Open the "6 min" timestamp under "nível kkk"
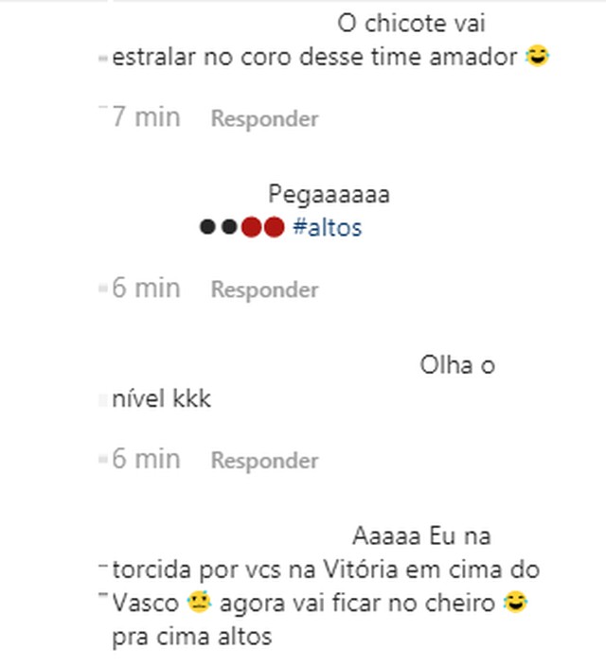The width and height of the screenshot is (606, 667). 147,459
